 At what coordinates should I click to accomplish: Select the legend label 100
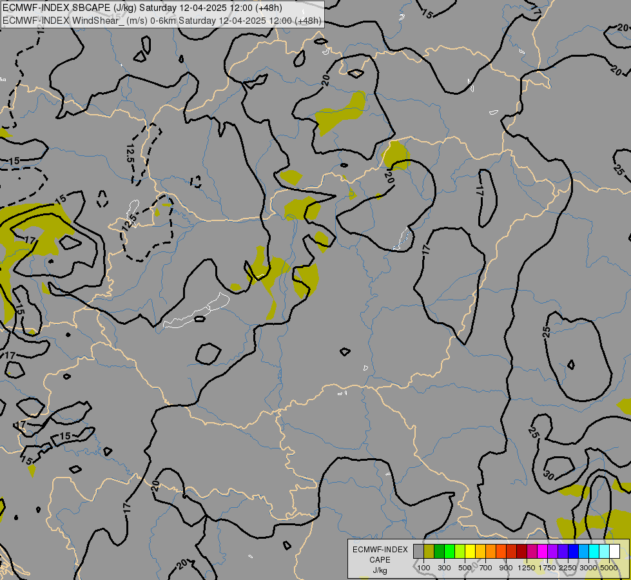pos(423,568)
